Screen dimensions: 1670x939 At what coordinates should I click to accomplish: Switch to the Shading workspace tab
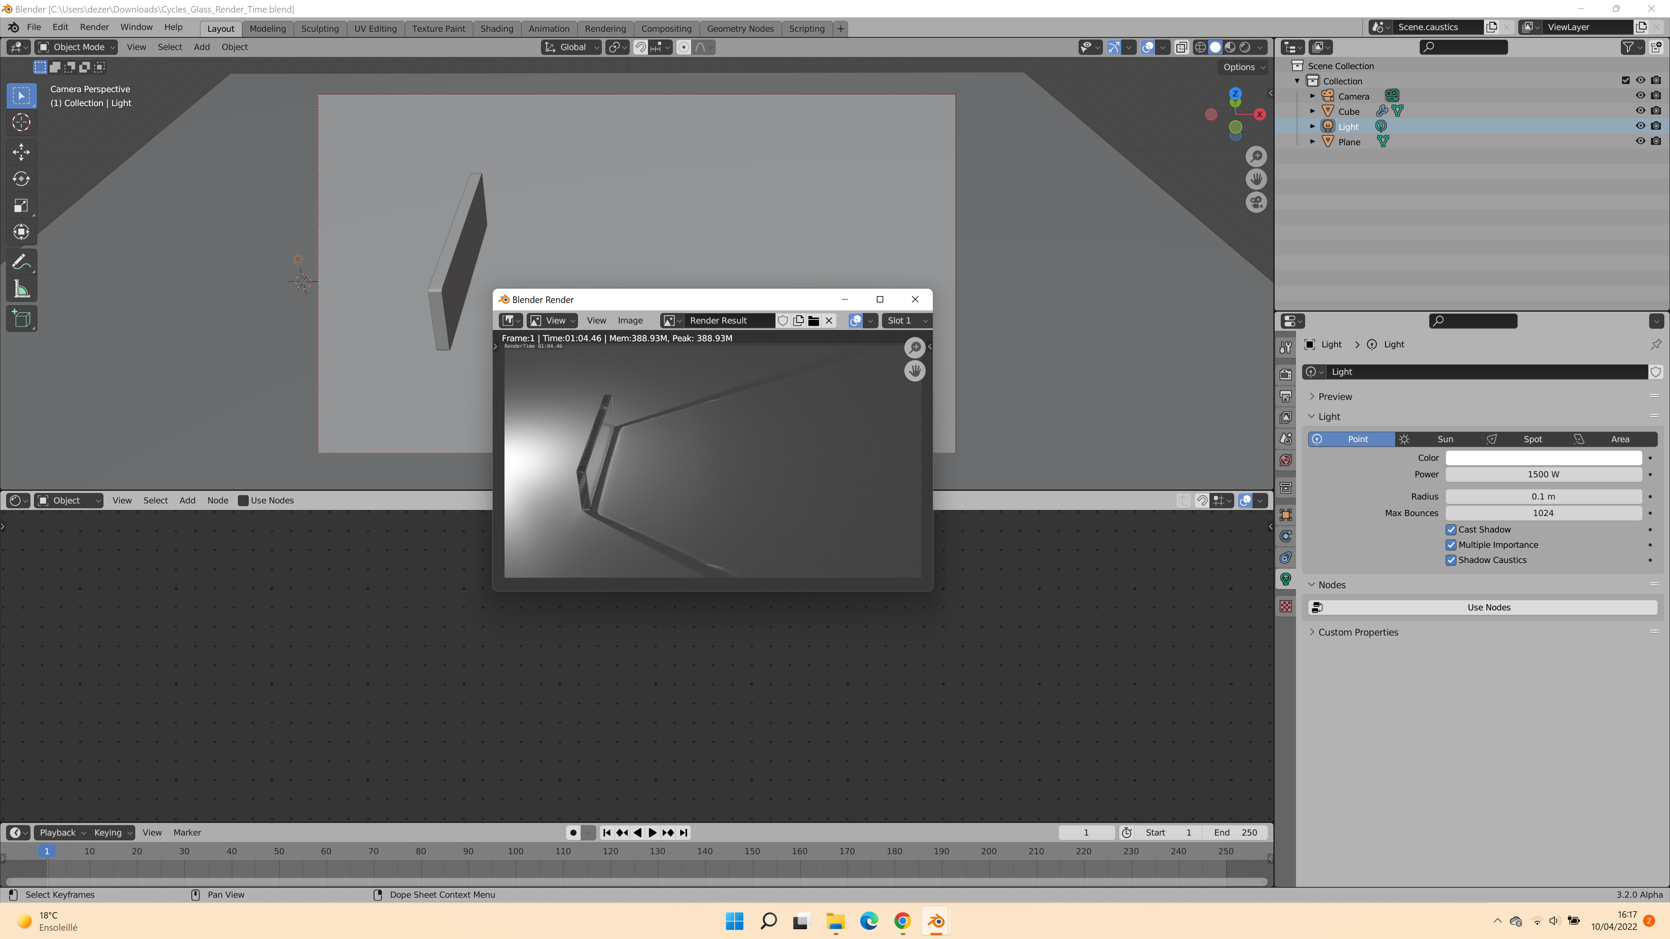(496, 29)
